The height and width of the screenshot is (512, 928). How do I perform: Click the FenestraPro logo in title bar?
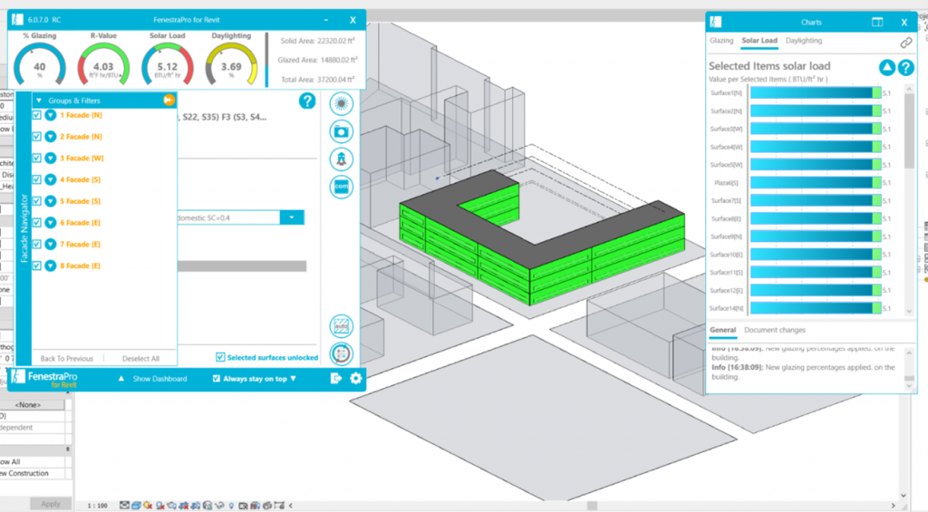coord(17,20)
